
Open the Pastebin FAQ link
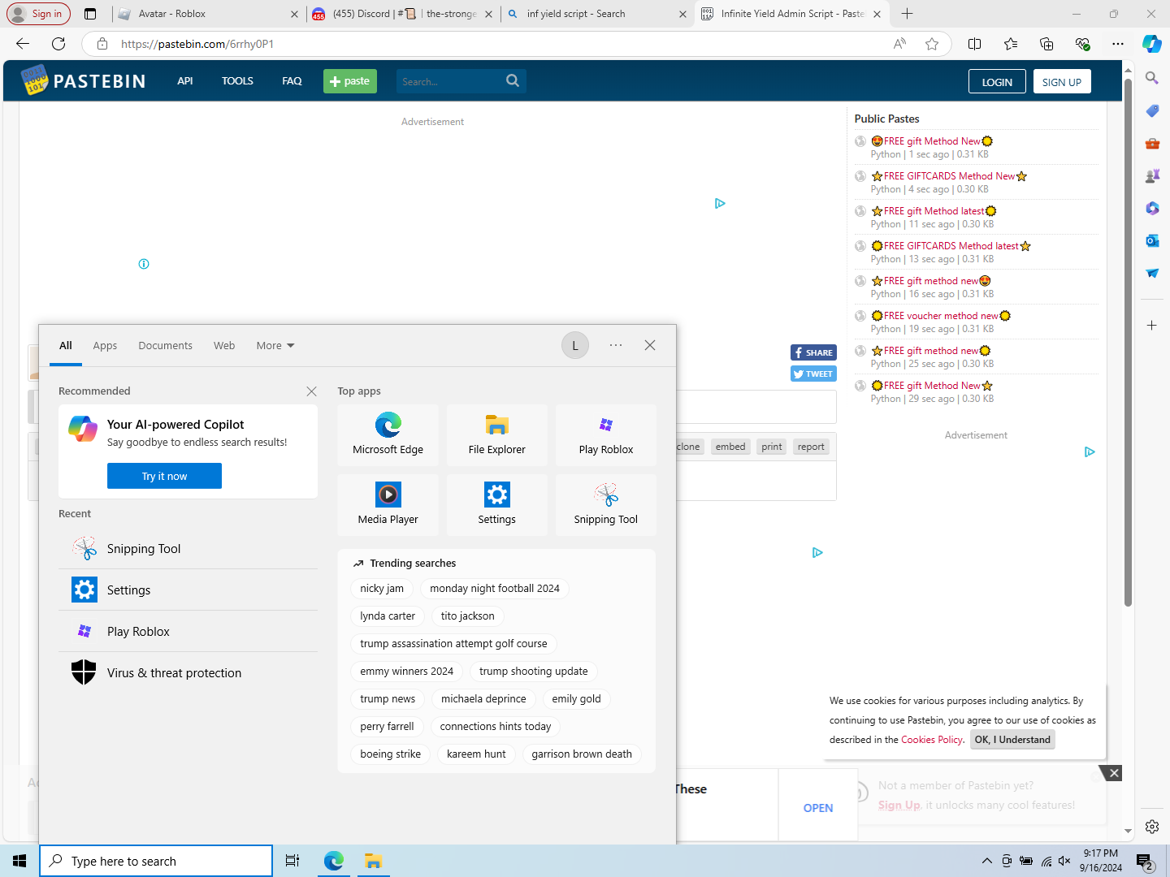(x=292, y=81)
